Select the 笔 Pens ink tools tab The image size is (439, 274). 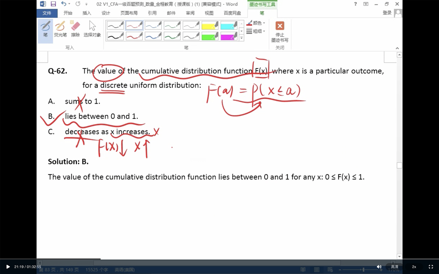coord(262,13)
